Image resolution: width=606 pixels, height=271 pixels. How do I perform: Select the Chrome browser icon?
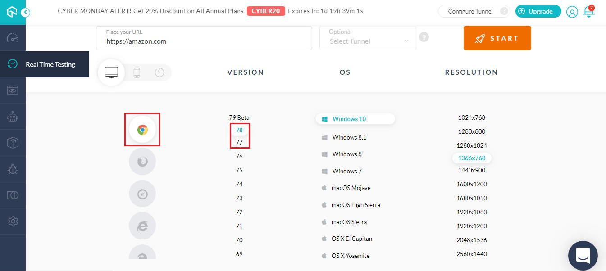point(142,130)
